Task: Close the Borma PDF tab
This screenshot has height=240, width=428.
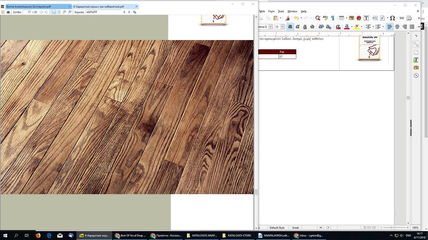Action: point(69,7)
